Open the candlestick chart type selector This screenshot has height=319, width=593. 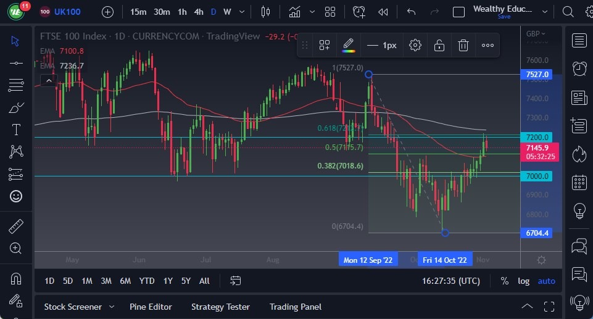coord(265,12)
